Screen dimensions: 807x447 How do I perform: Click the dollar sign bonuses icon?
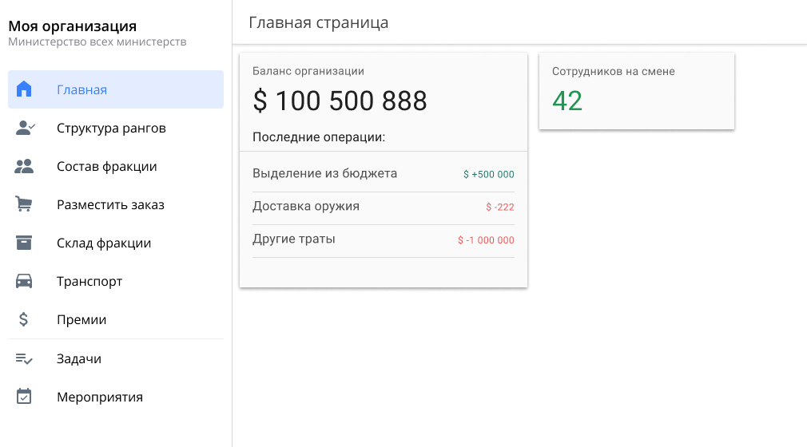(x=24, y=319)
